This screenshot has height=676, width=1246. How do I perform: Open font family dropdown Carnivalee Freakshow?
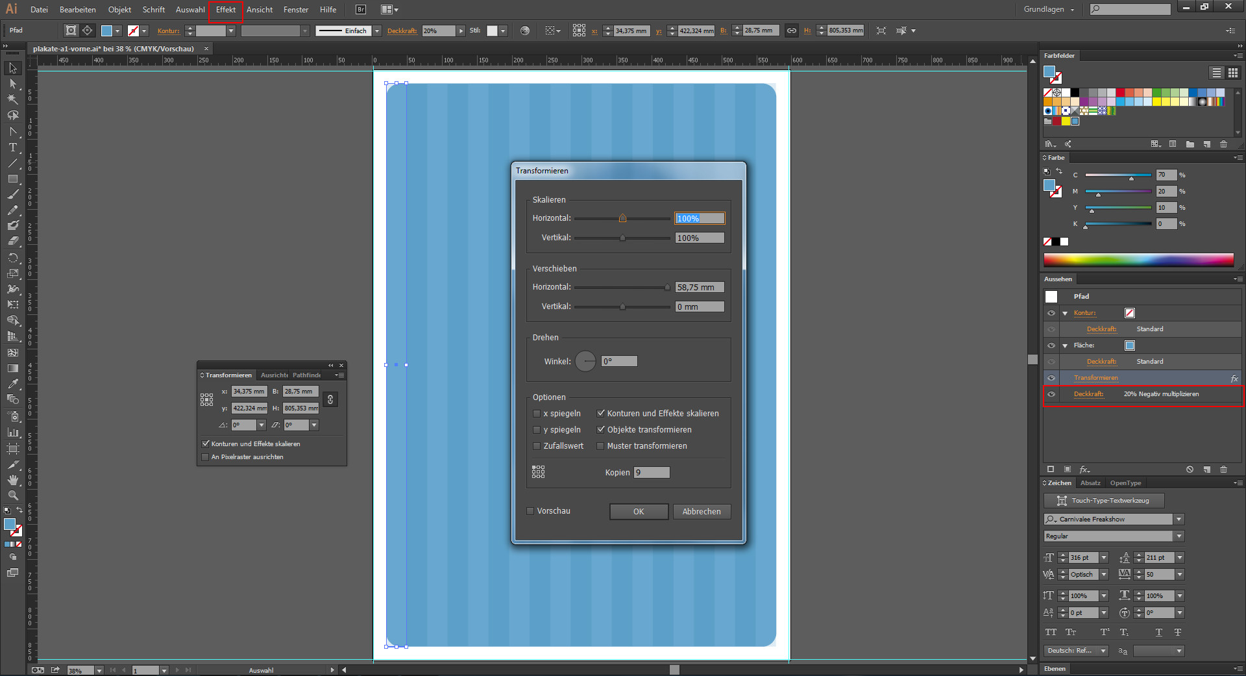(x=1179, y=520)
